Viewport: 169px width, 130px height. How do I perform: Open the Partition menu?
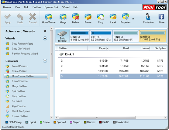(37, 7)
